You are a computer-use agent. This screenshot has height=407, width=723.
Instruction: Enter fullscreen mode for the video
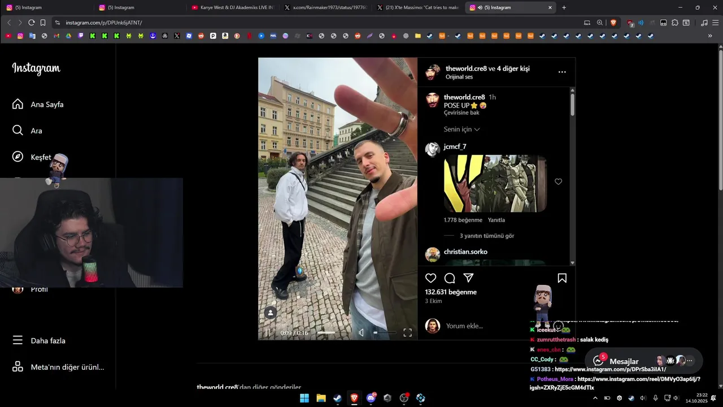[x=407, y=332]
